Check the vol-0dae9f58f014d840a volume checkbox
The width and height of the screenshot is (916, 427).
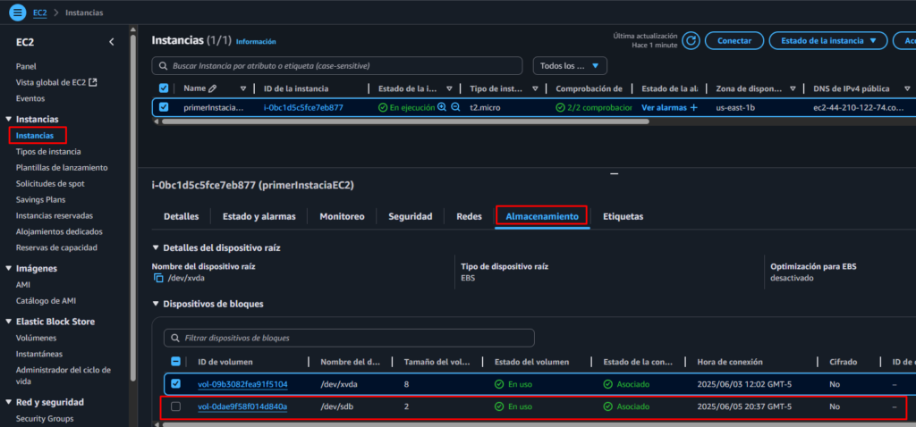click(176, 406)
